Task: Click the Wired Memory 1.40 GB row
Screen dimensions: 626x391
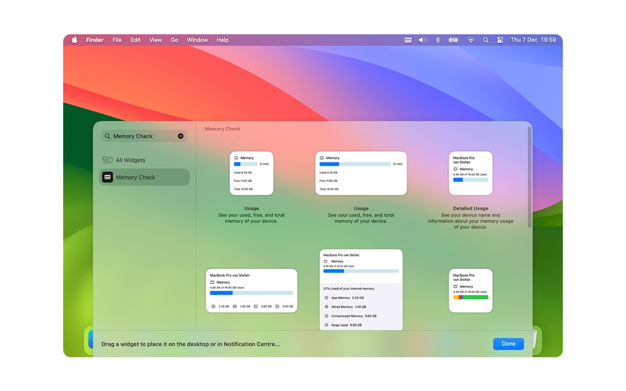Action: tap(345, 307)
